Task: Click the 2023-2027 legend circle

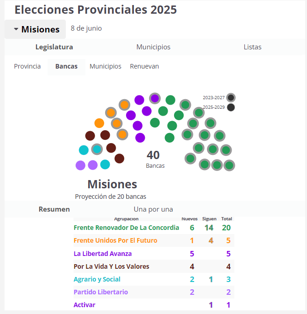Action: click(x=231, y=98)
